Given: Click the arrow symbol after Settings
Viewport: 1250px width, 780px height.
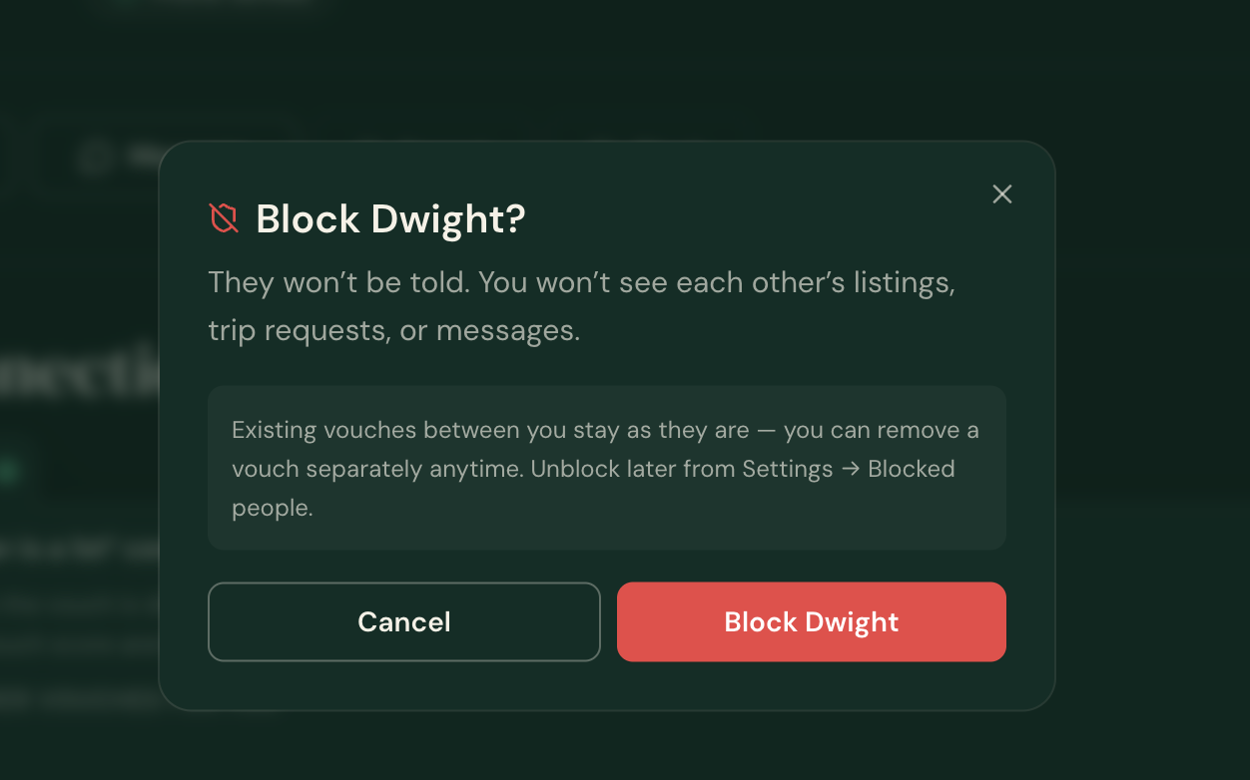Looking at the screenshot, I should [851, 469].
